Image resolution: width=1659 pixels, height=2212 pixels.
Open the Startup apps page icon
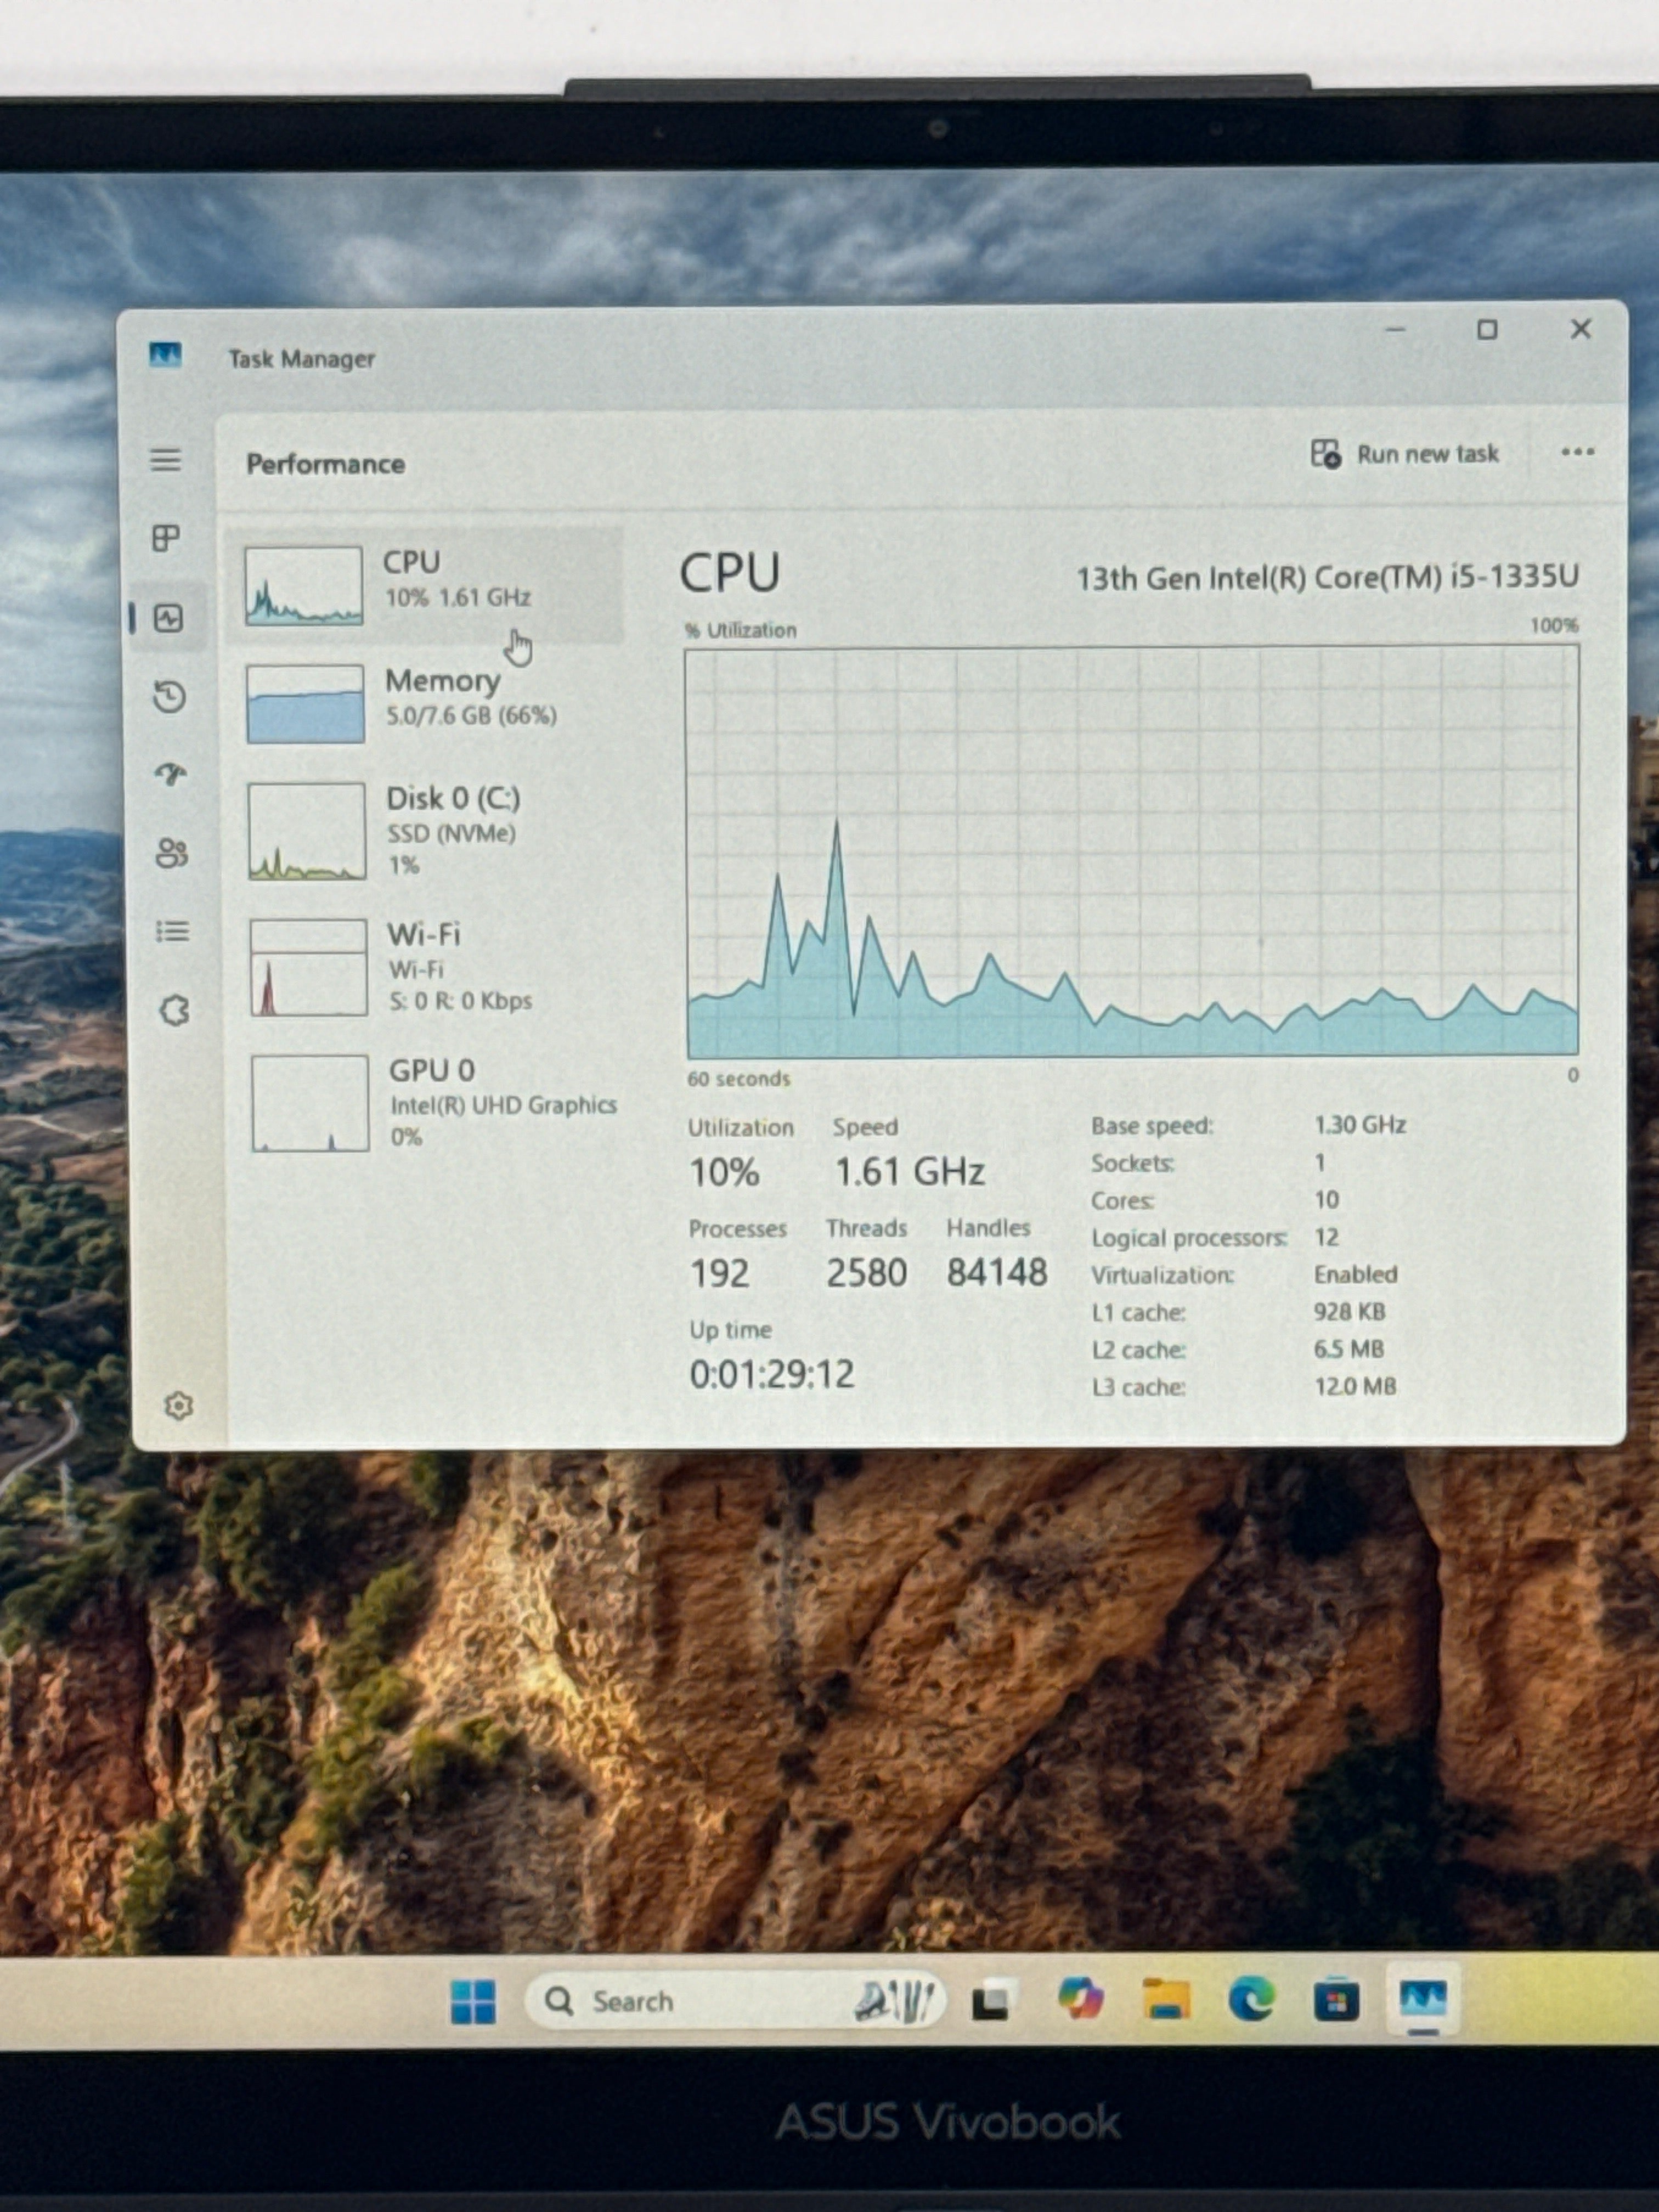point(171,774)
